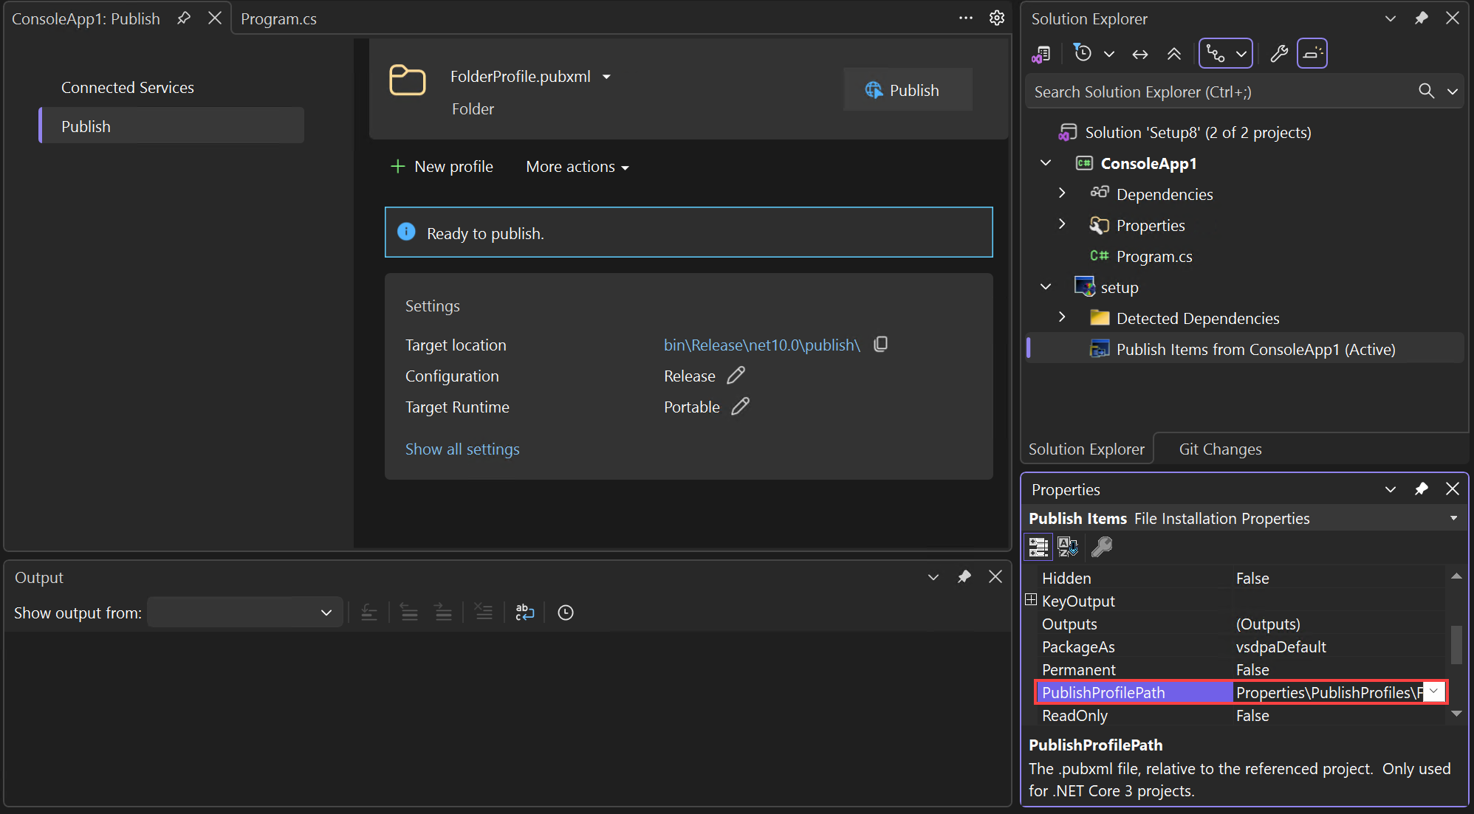This screenshot has height=814, width=1474.
Task: Expand Detected Dependencies under setup project
Action: point(1062,317)
